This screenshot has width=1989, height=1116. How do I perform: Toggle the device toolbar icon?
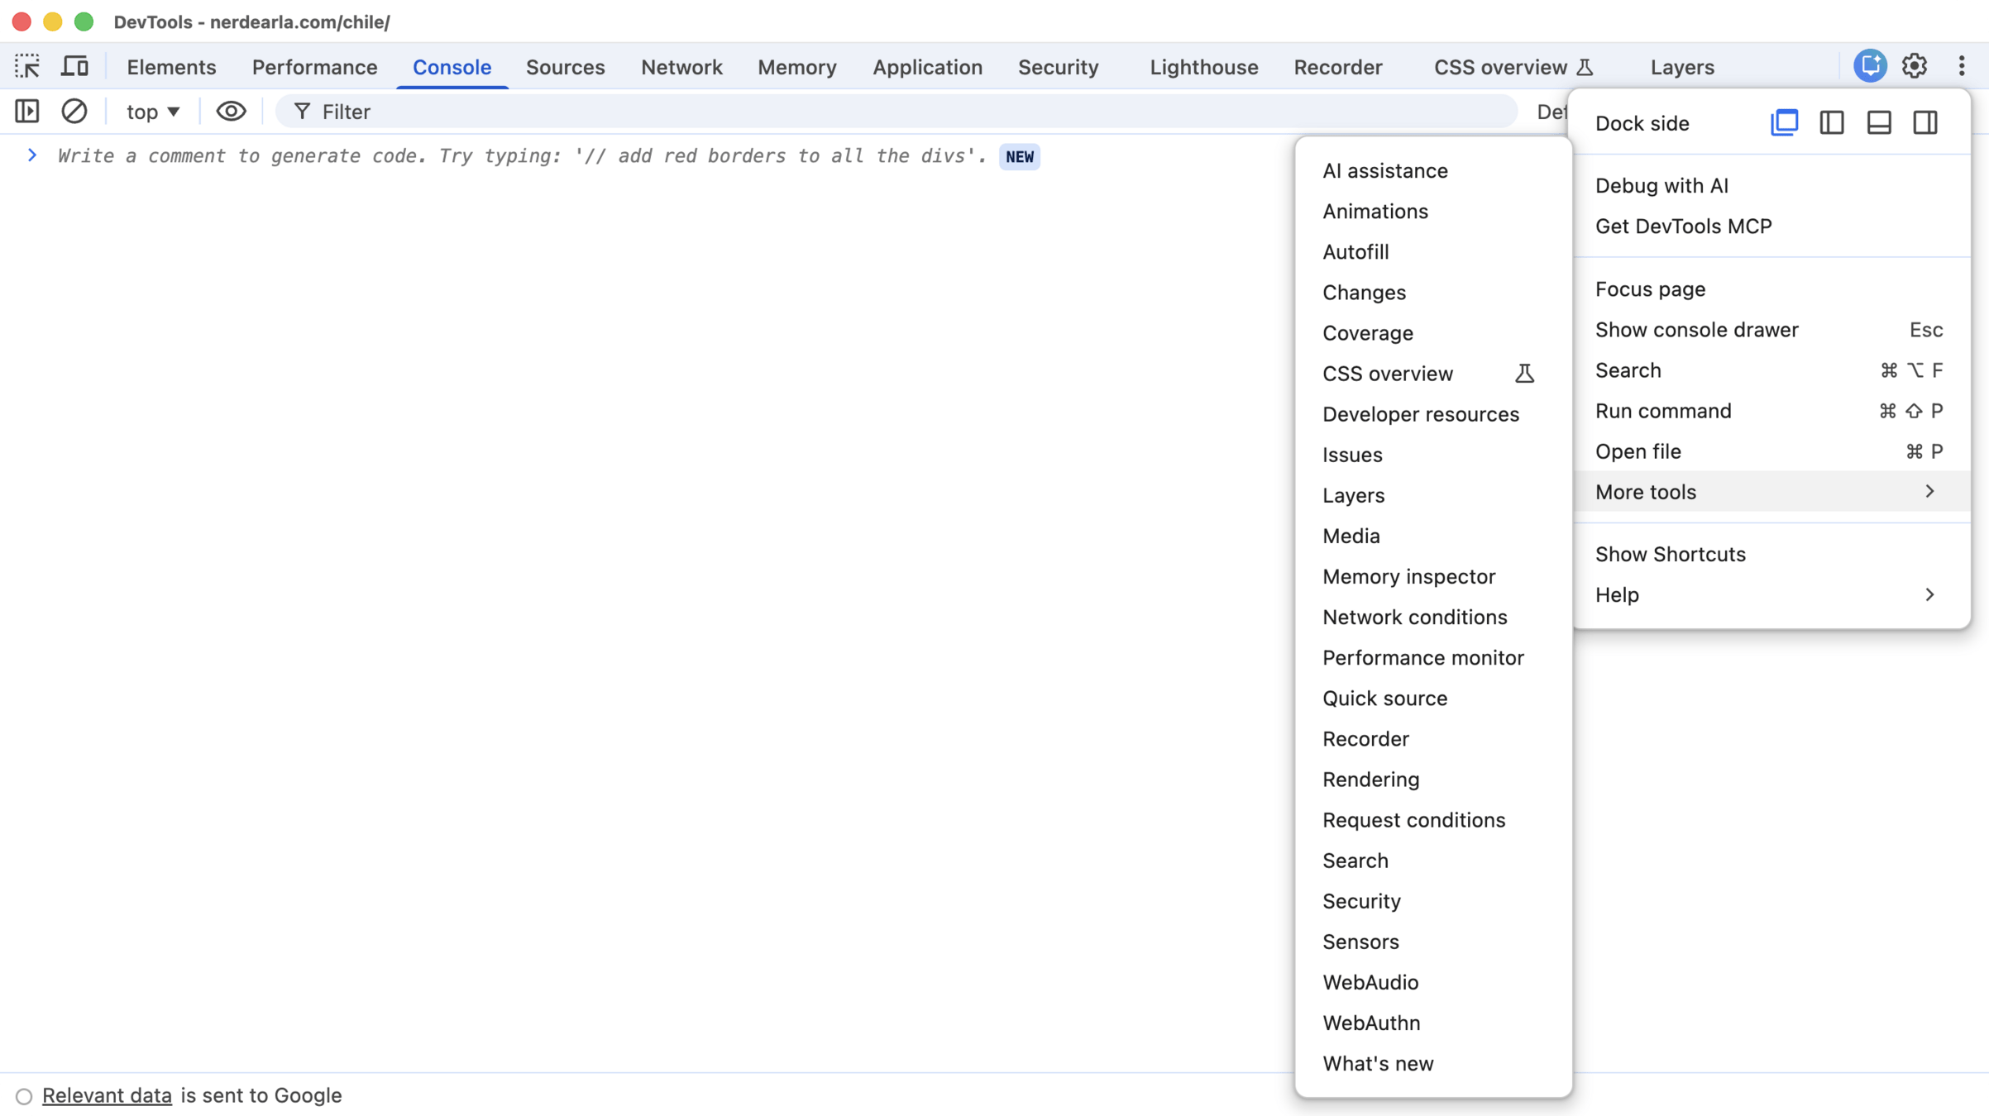coord(74,66)
